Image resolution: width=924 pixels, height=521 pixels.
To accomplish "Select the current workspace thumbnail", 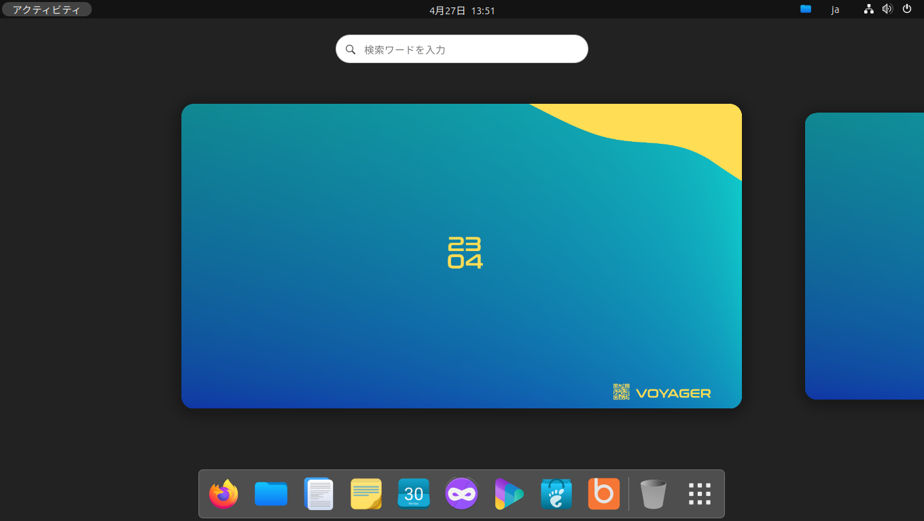I will 461,256.
